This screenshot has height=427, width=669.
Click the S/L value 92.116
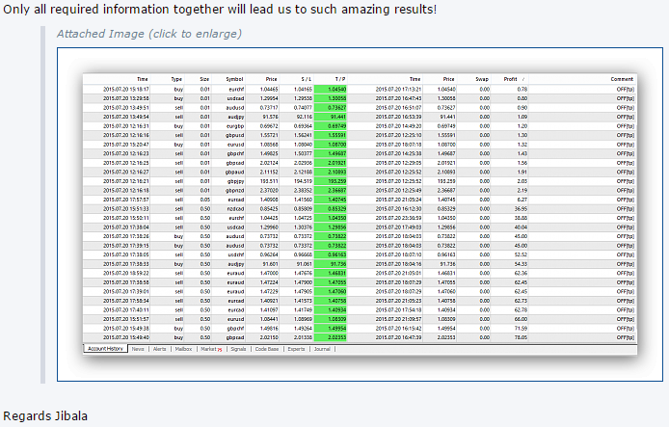305,117
